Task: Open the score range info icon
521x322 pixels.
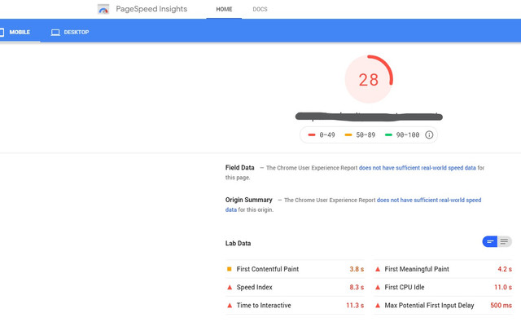Action: pos(429,135)
